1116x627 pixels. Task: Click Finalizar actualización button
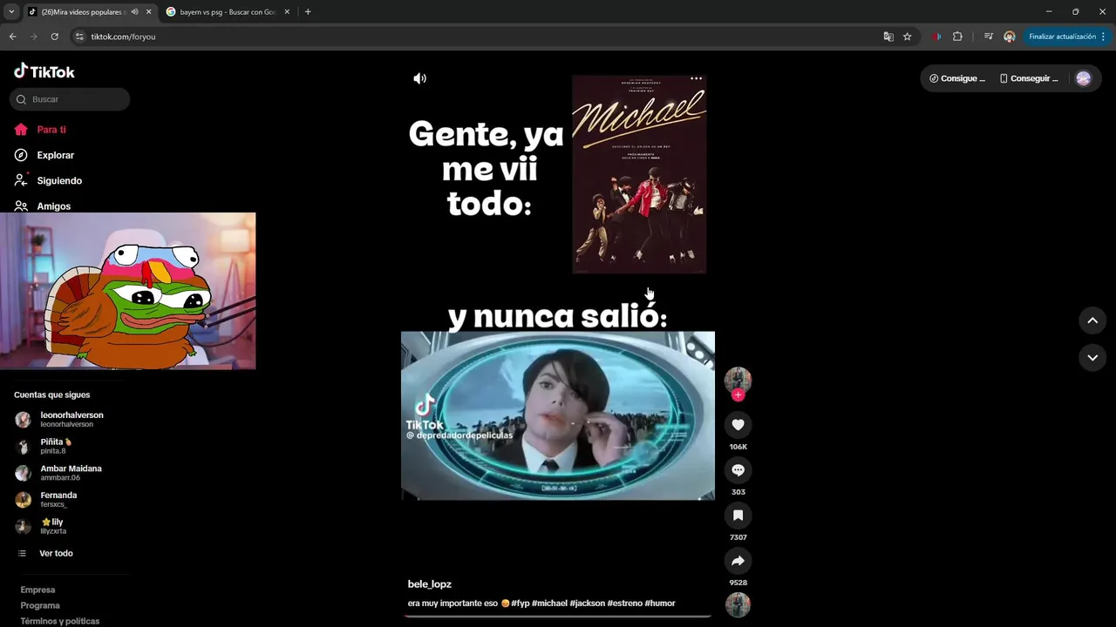pos(1062,37)
